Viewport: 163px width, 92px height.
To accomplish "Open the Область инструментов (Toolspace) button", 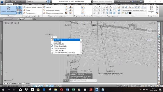I will pyautogui.click(x=8, y=10).
